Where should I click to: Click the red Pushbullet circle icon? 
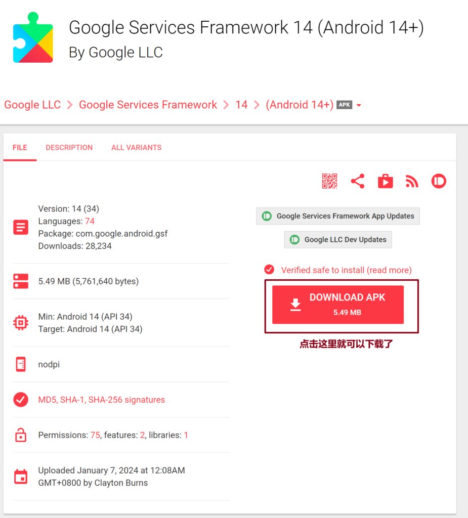tap(439, 181)
